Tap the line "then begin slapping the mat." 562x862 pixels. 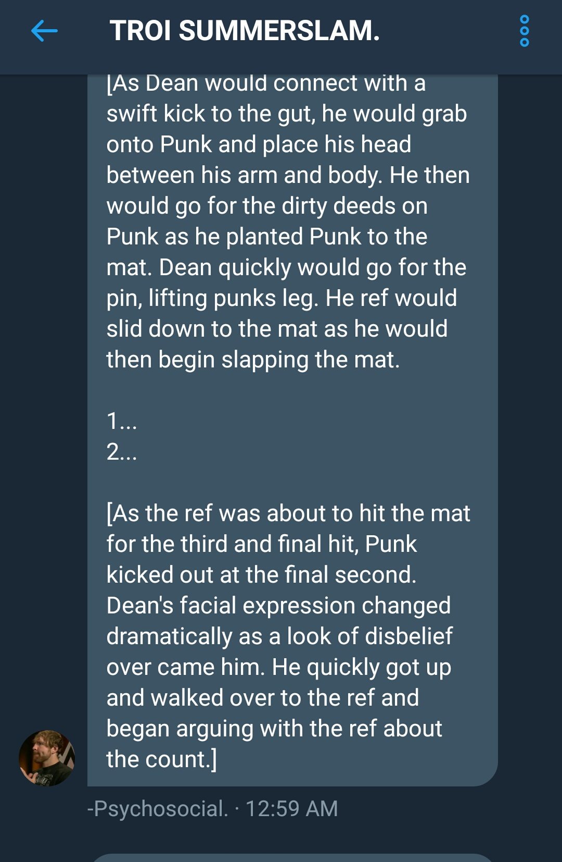[x=253, y=360]
